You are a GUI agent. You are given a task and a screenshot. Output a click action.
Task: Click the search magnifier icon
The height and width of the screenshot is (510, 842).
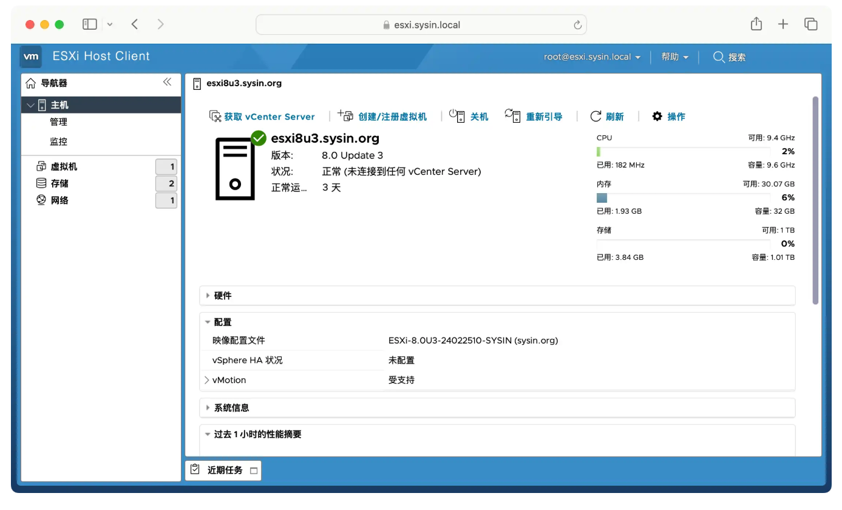[719, 57]
